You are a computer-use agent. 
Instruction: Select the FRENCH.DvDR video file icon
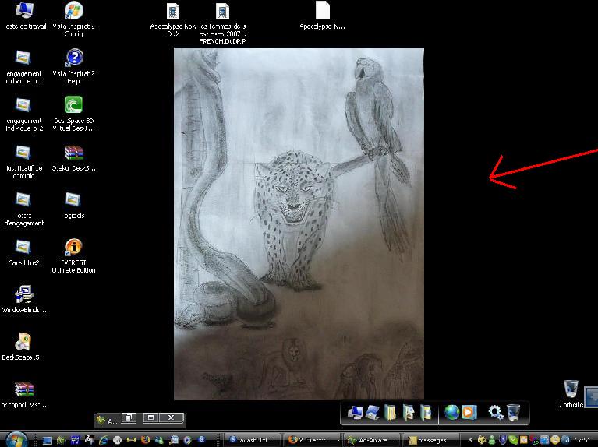pos(222,22)
